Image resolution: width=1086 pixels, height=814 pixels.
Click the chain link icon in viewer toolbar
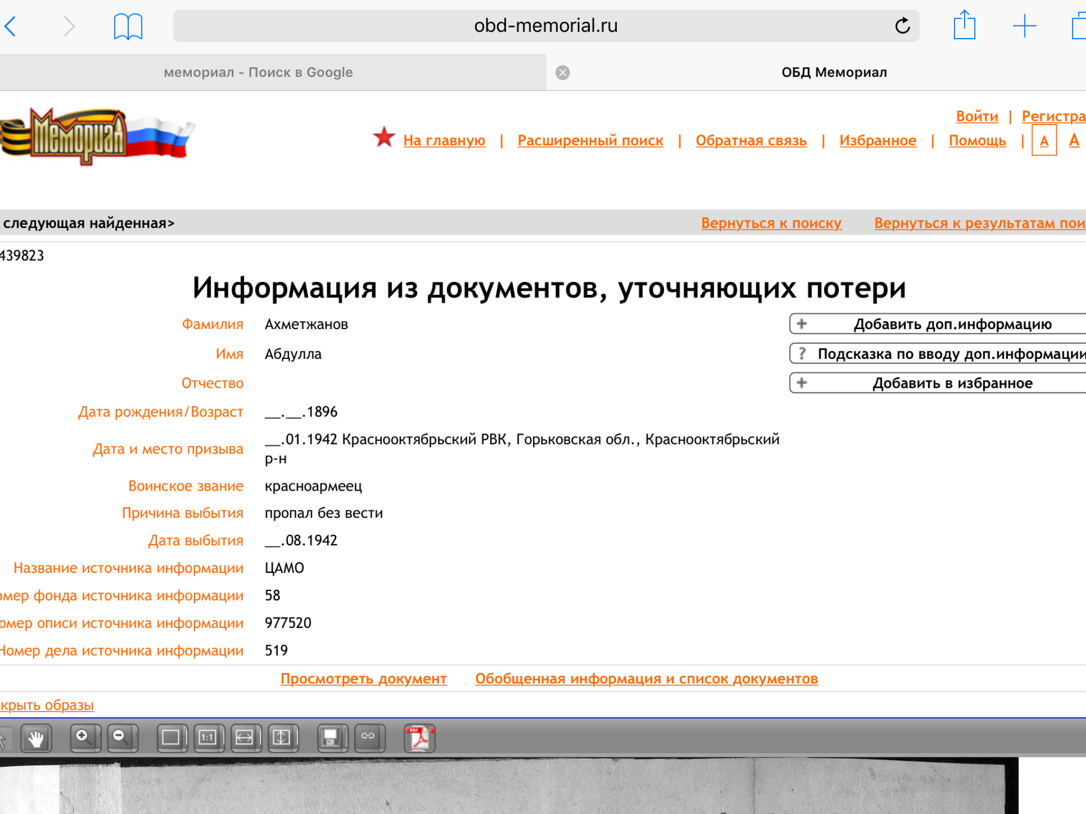click(369, 737)
